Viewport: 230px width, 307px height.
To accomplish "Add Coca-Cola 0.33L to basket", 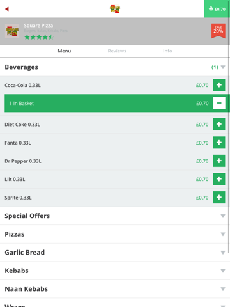I will click(219, 85).
